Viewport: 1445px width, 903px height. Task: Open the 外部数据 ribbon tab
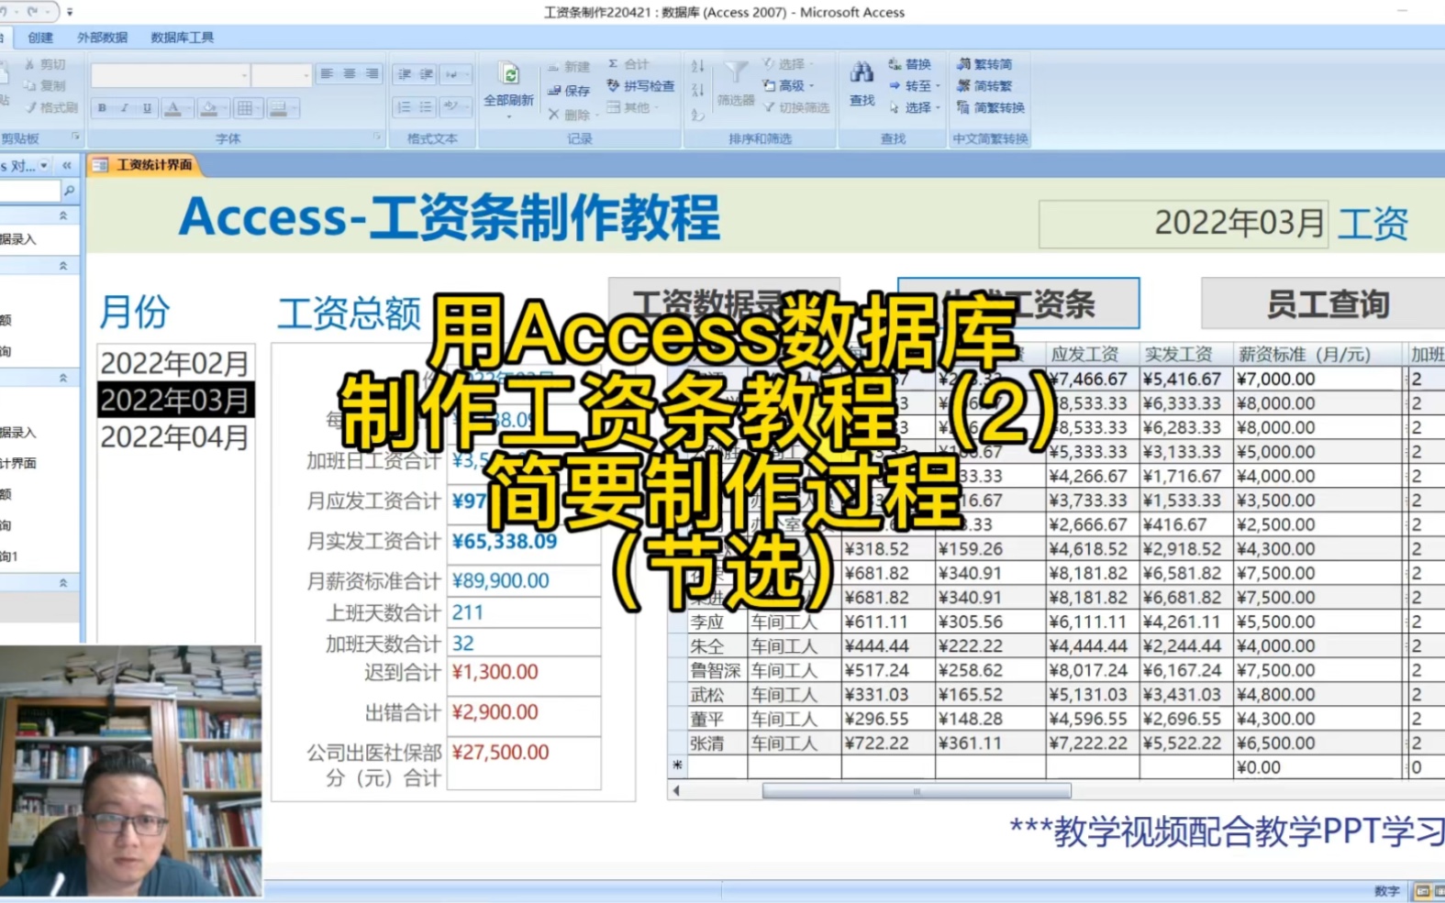pos(102,38)
